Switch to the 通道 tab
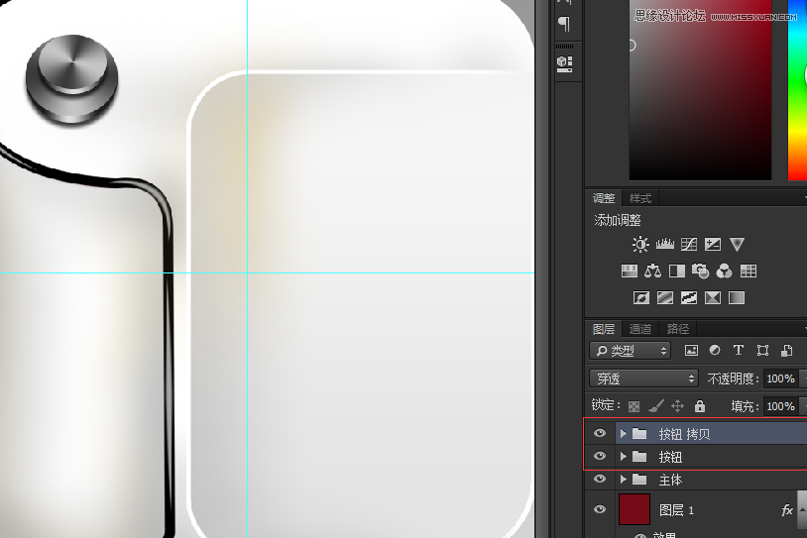This screenshot has height=538, width=807. (x=640, y=329)
